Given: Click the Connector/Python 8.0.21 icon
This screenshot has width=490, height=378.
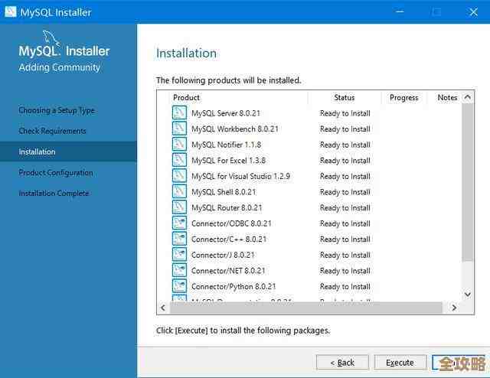Looking at the screenshot, I should [179, 286].
